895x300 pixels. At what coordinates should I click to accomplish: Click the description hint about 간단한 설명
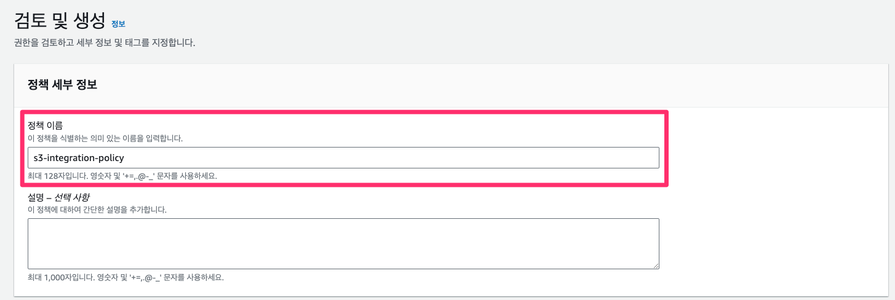click(97, 210)
